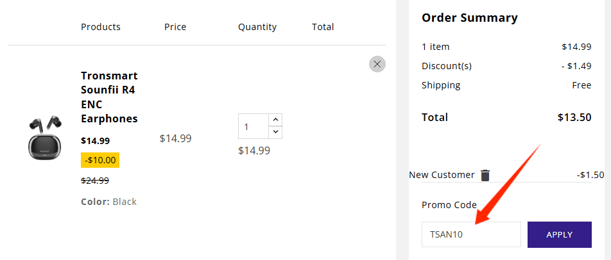Click the Order Summary heading

point(469,18)
